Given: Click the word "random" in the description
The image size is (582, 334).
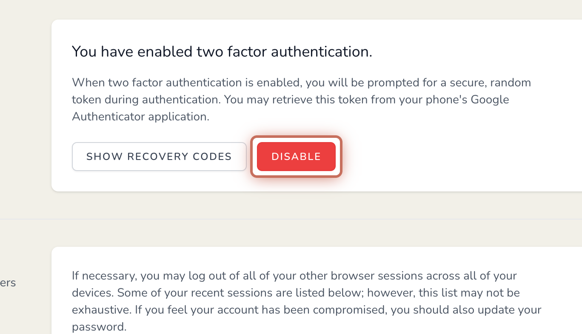Looking at the screenshot, I should [x=511, y=82].
